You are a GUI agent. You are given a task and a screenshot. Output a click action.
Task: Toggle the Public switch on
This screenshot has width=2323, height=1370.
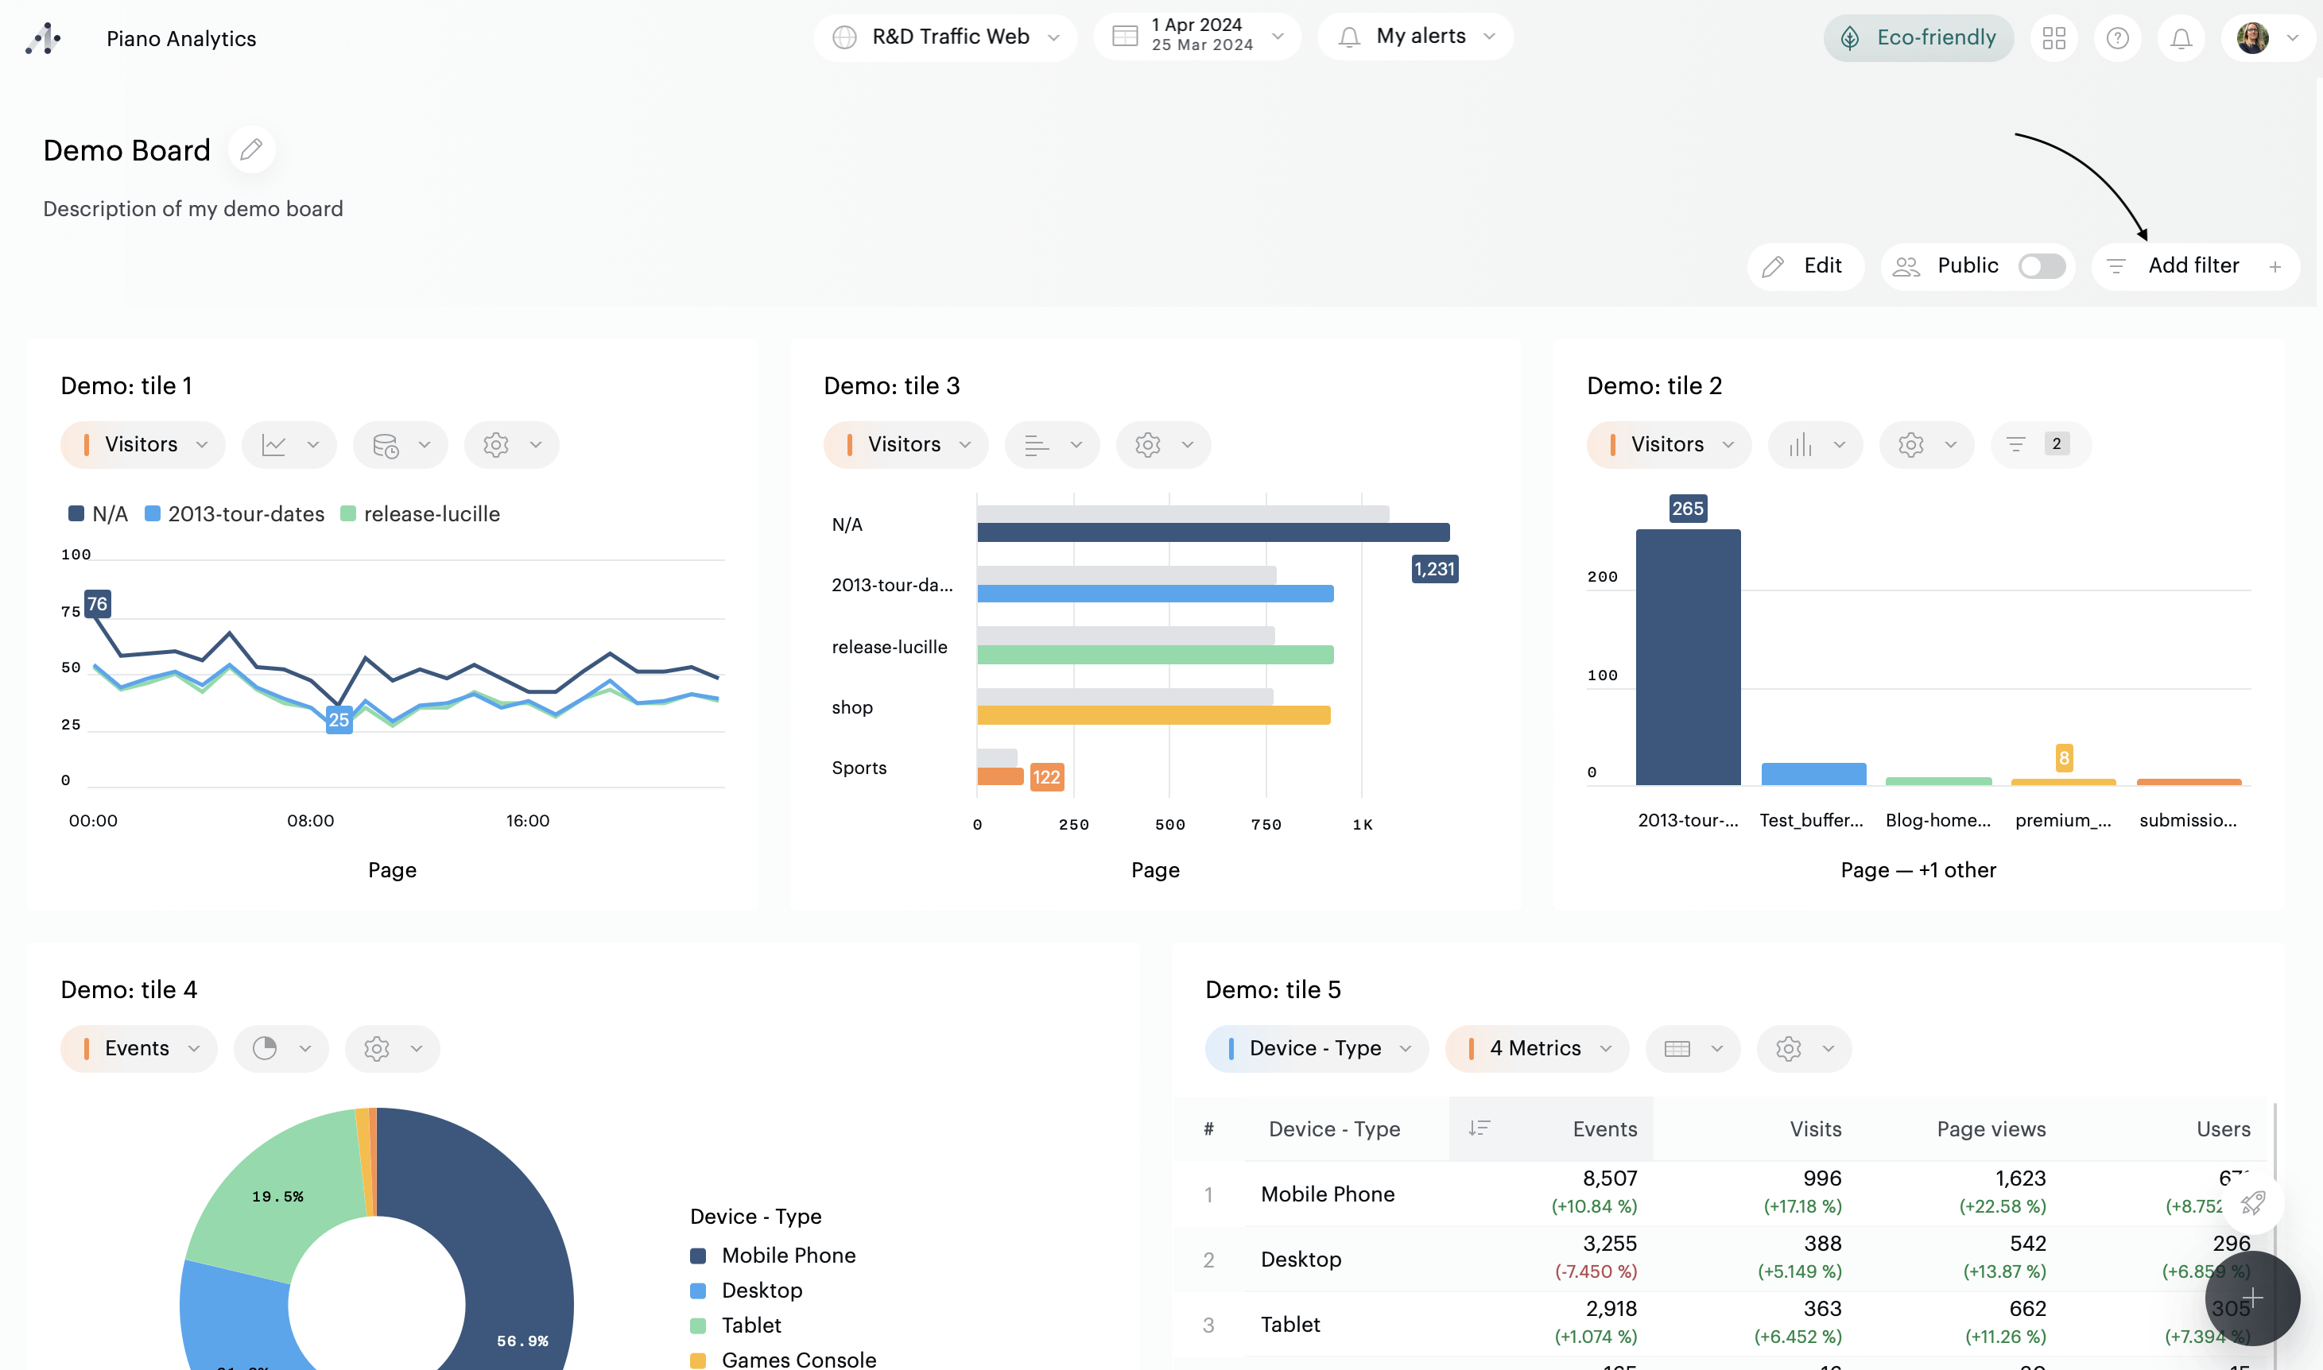[2041, 266]
